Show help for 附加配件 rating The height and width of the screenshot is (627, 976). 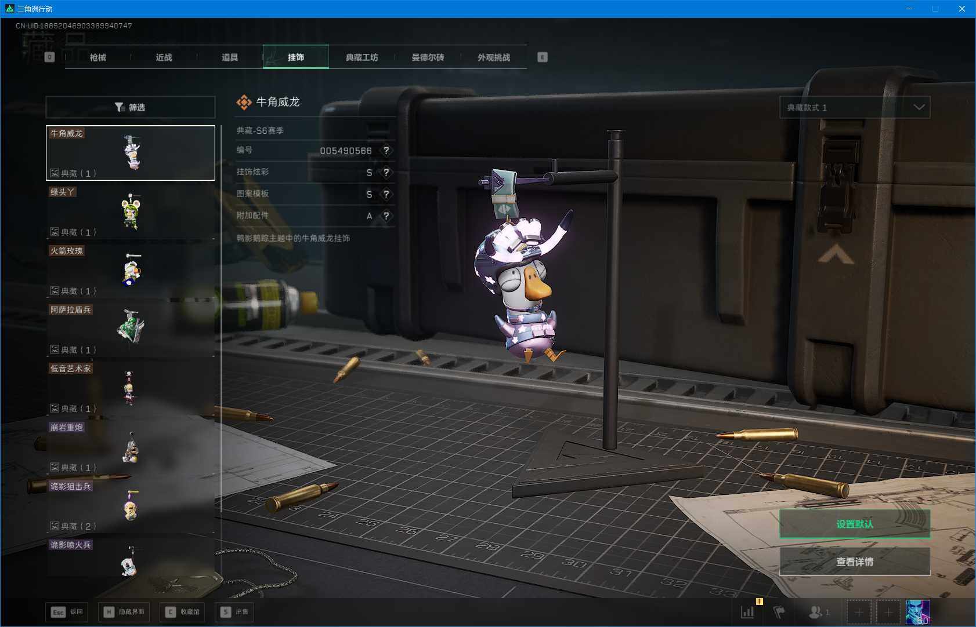pyautogui.click(x=386, y=216)
